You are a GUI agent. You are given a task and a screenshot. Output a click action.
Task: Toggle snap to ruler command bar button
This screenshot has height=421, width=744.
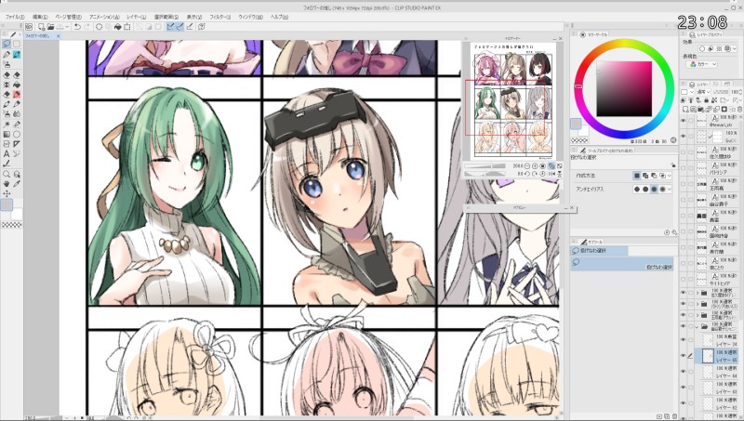tap(170, 27)
